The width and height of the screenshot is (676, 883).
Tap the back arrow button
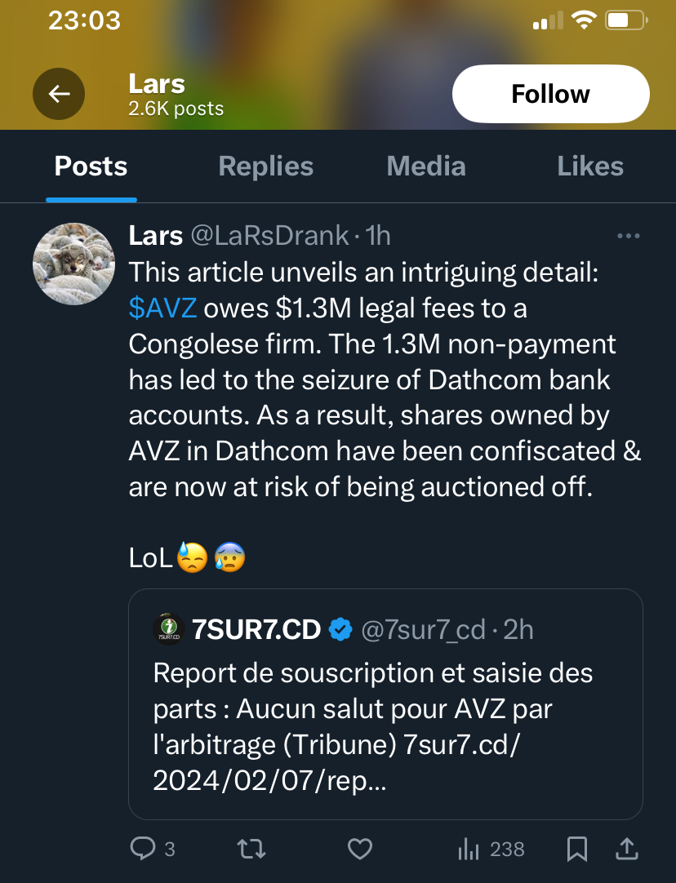pos(59,95)
